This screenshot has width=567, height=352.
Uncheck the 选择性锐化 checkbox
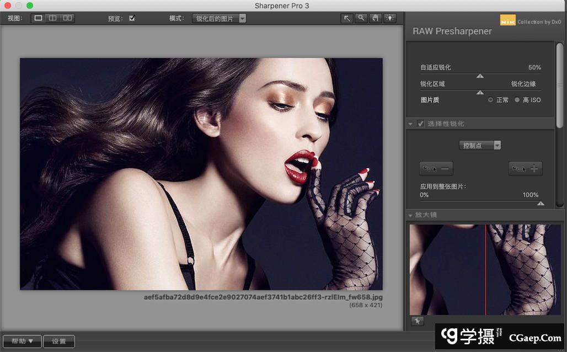(x=421, y=124)
